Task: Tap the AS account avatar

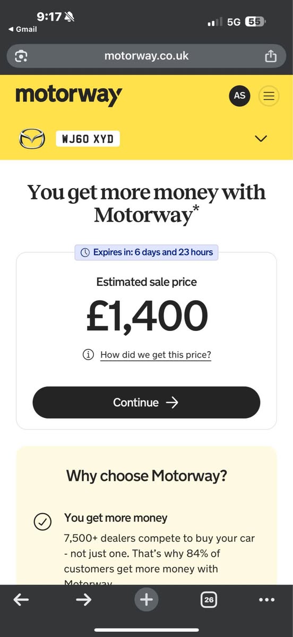Action: 239,96
